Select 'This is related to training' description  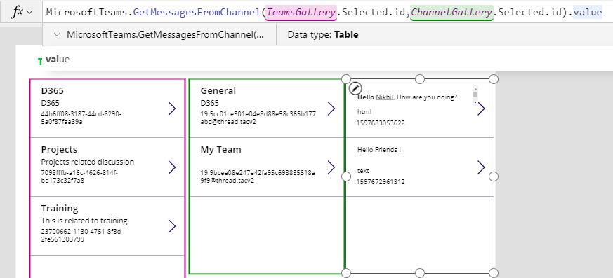coord(84,221)
